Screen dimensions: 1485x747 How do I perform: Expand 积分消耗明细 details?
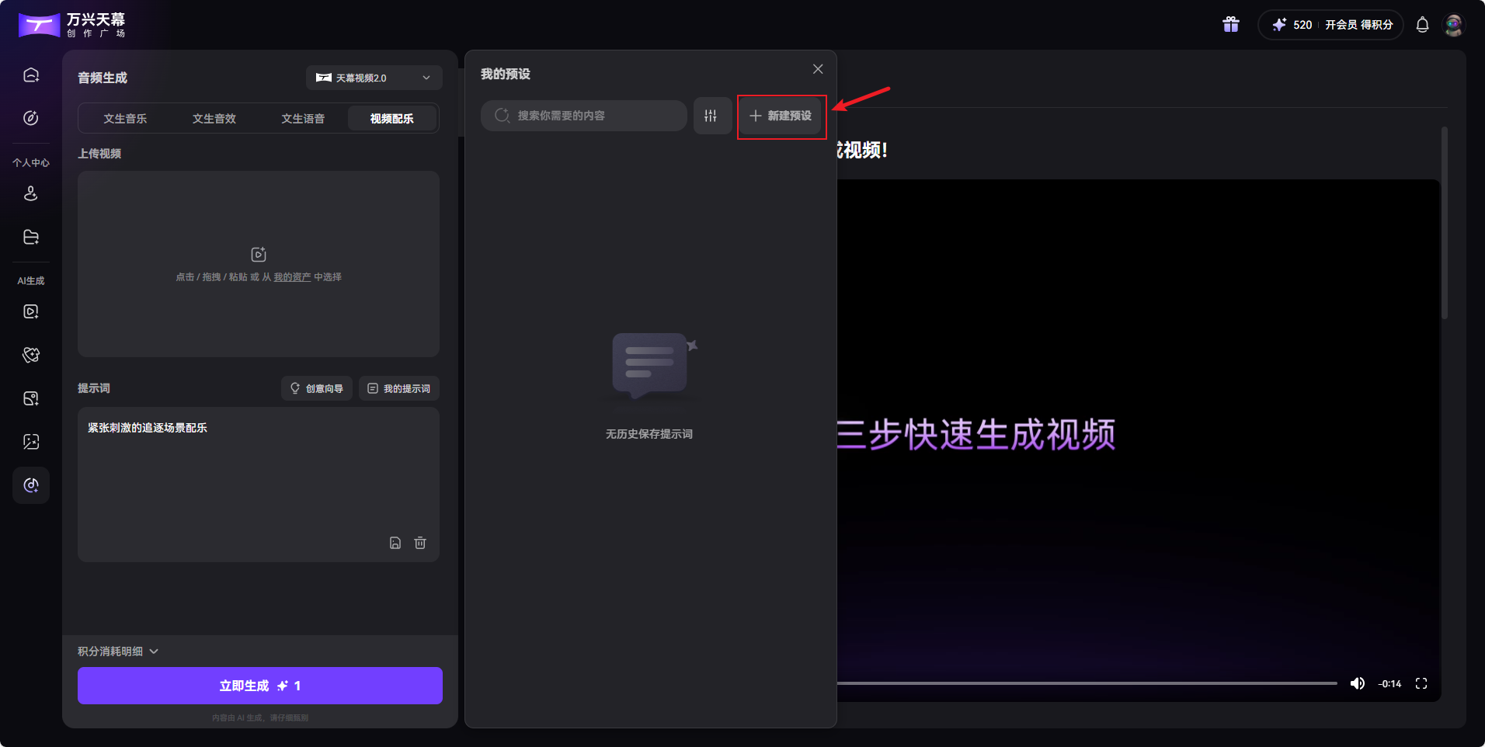(x=118, y=651)
